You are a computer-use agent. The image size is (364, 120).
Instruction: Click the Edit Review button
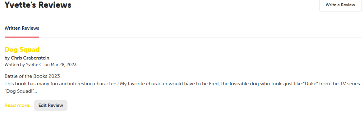[x=51, y=105]
